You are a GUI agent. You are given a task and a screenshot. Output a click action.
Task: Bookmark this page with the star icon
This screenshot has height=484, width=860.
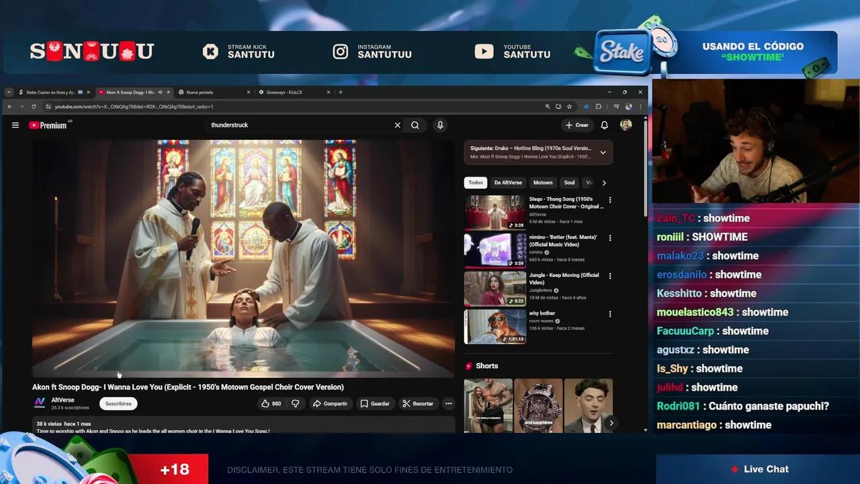tap(569, 106)
